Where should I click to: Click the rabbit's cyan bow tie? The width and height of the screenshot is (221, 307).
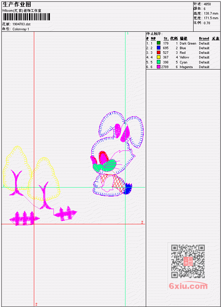105,166
